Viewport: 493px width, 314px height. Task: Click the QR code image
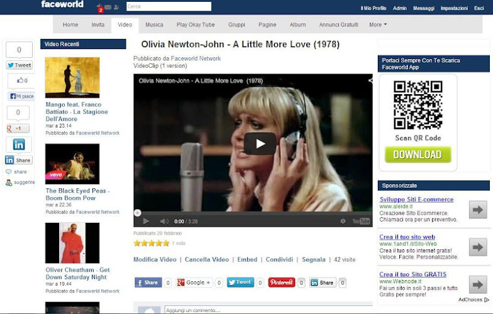coord(418,105)
